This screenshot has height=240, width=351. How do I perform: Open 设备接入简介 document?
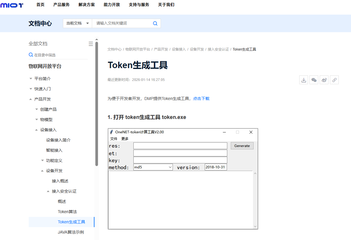[x=58, y=140]
